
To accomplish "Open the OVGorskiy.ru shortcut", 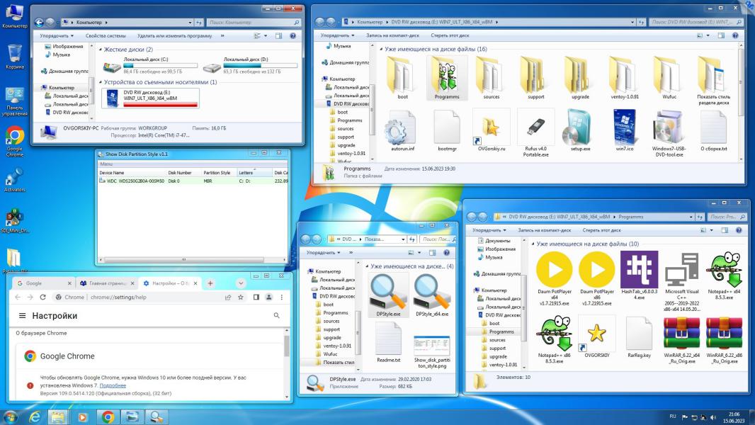I will click(491, 130).
